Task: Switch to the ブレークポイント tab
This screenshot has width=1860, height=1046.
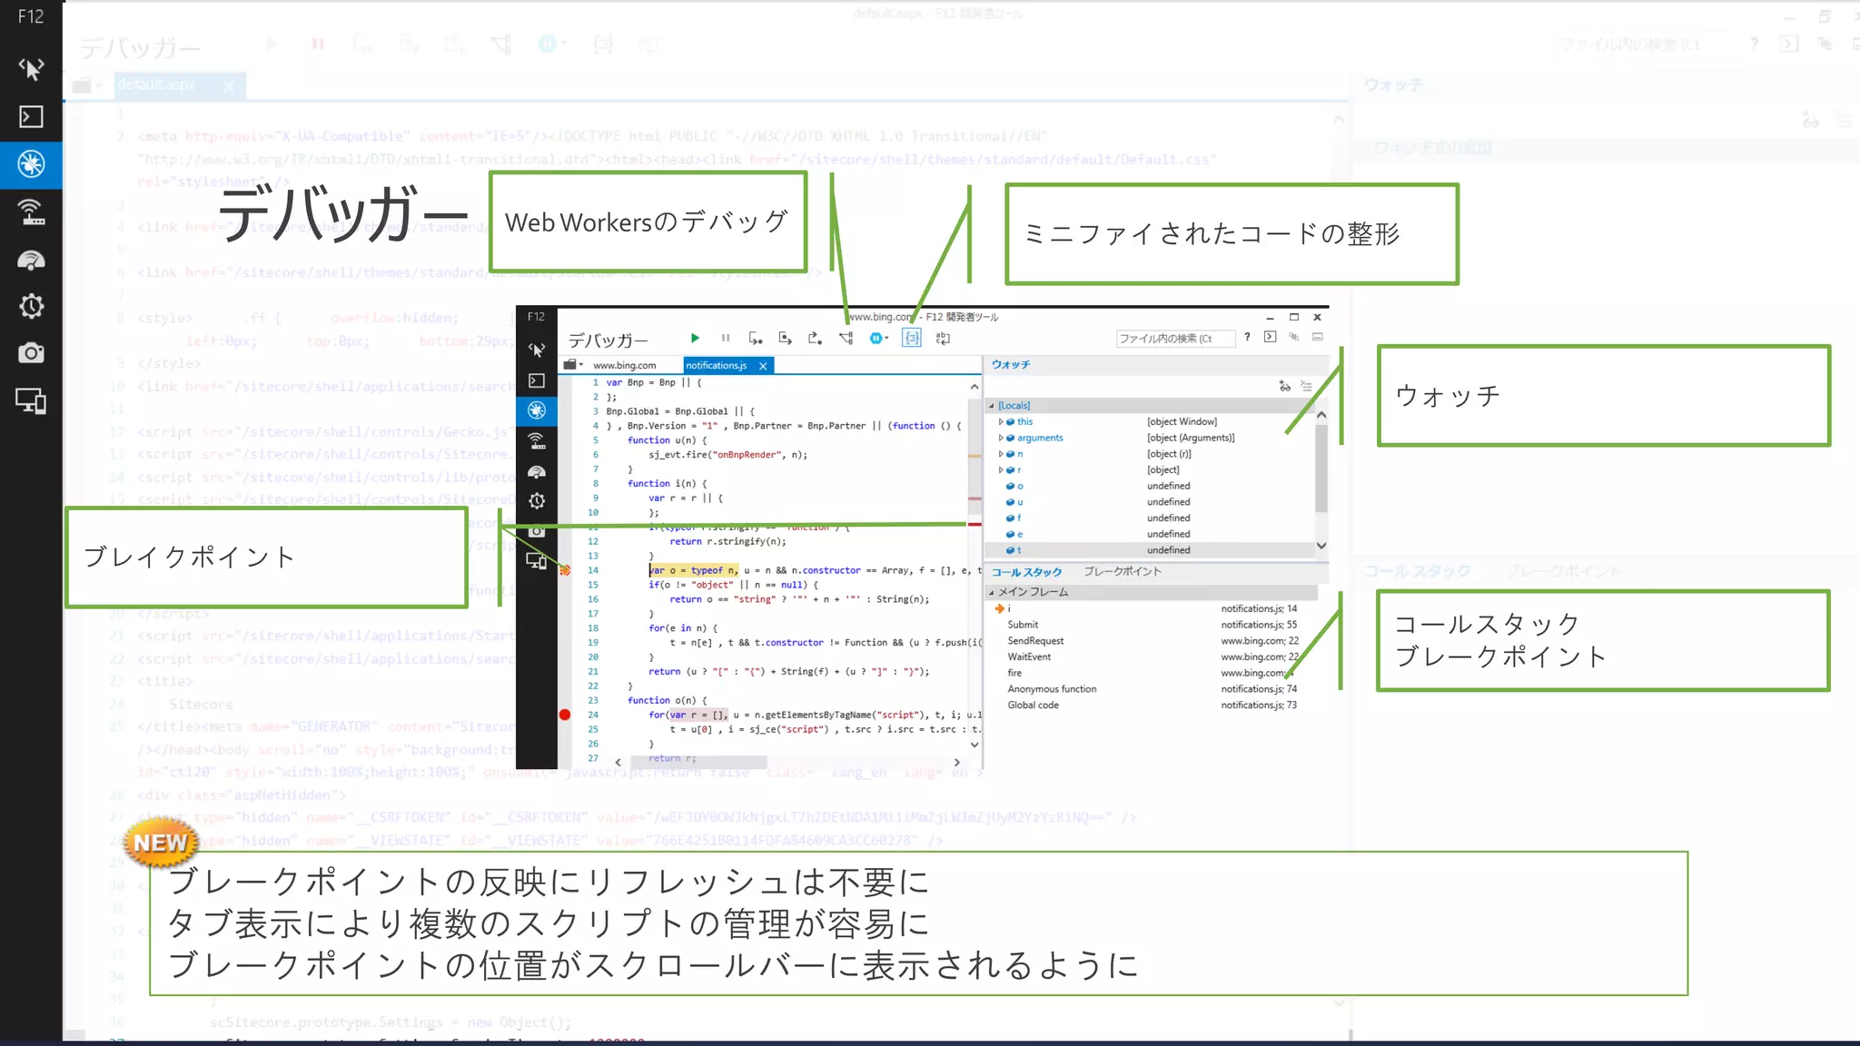Action: coord(1123,571)
